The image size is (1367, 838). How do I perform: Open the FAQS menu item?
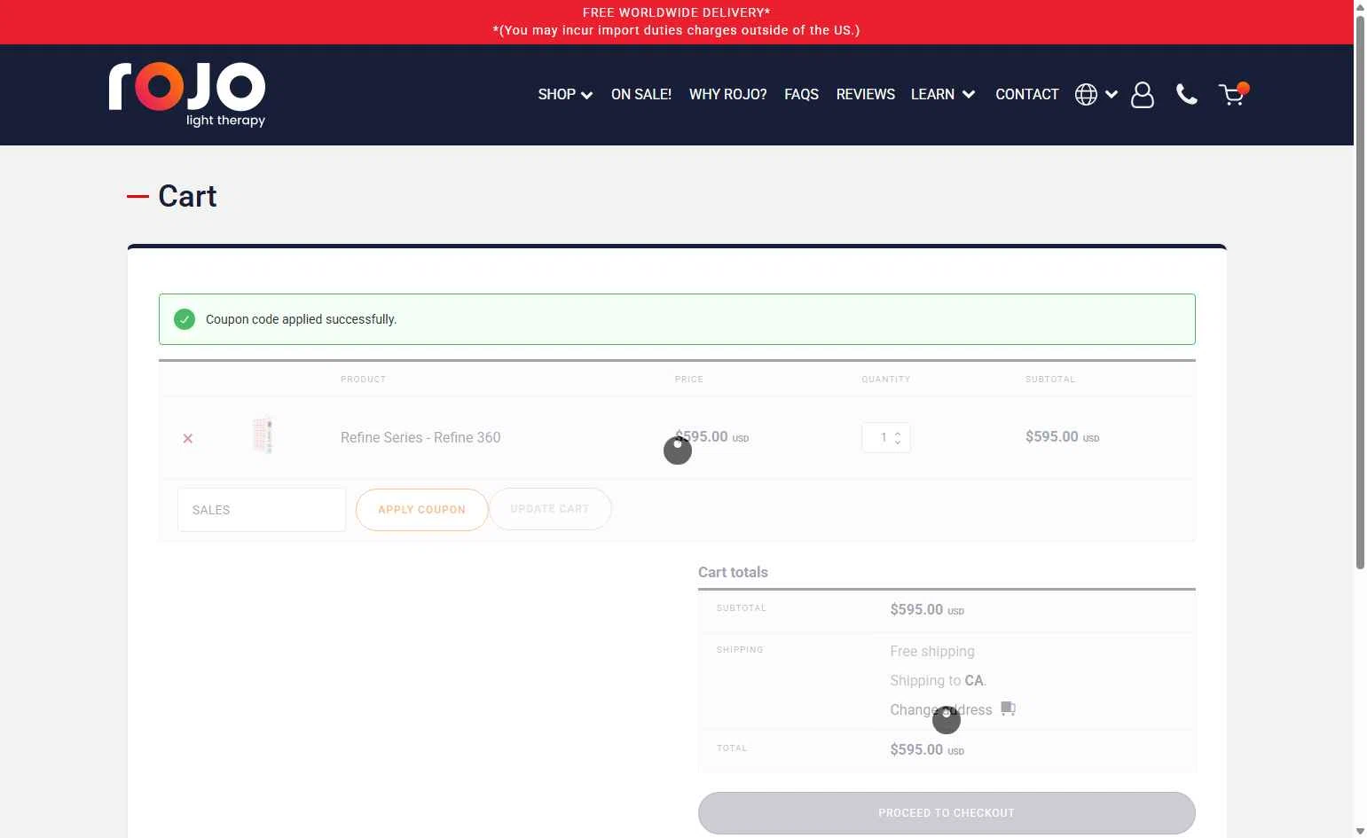pos(801,94)
